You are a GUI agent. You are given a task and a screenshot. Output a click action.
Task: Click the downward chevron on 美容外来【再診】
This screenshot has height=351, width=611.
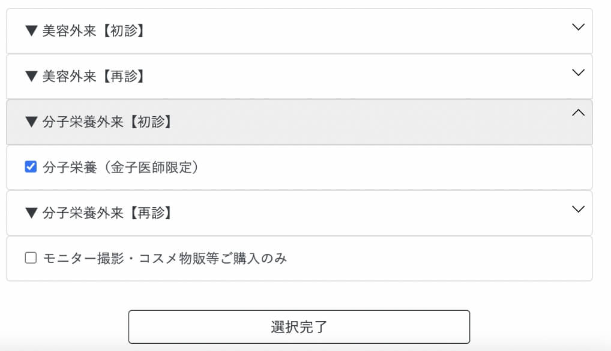point(578,72)
